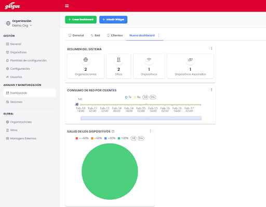Open the Salud de los Dispositivos options menu
The width and height of the screenshot is (266, 207).
pos(150,131)
